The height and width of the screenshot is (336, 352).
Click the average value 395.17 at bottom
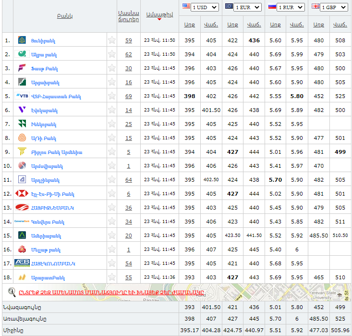click(190, 330)
